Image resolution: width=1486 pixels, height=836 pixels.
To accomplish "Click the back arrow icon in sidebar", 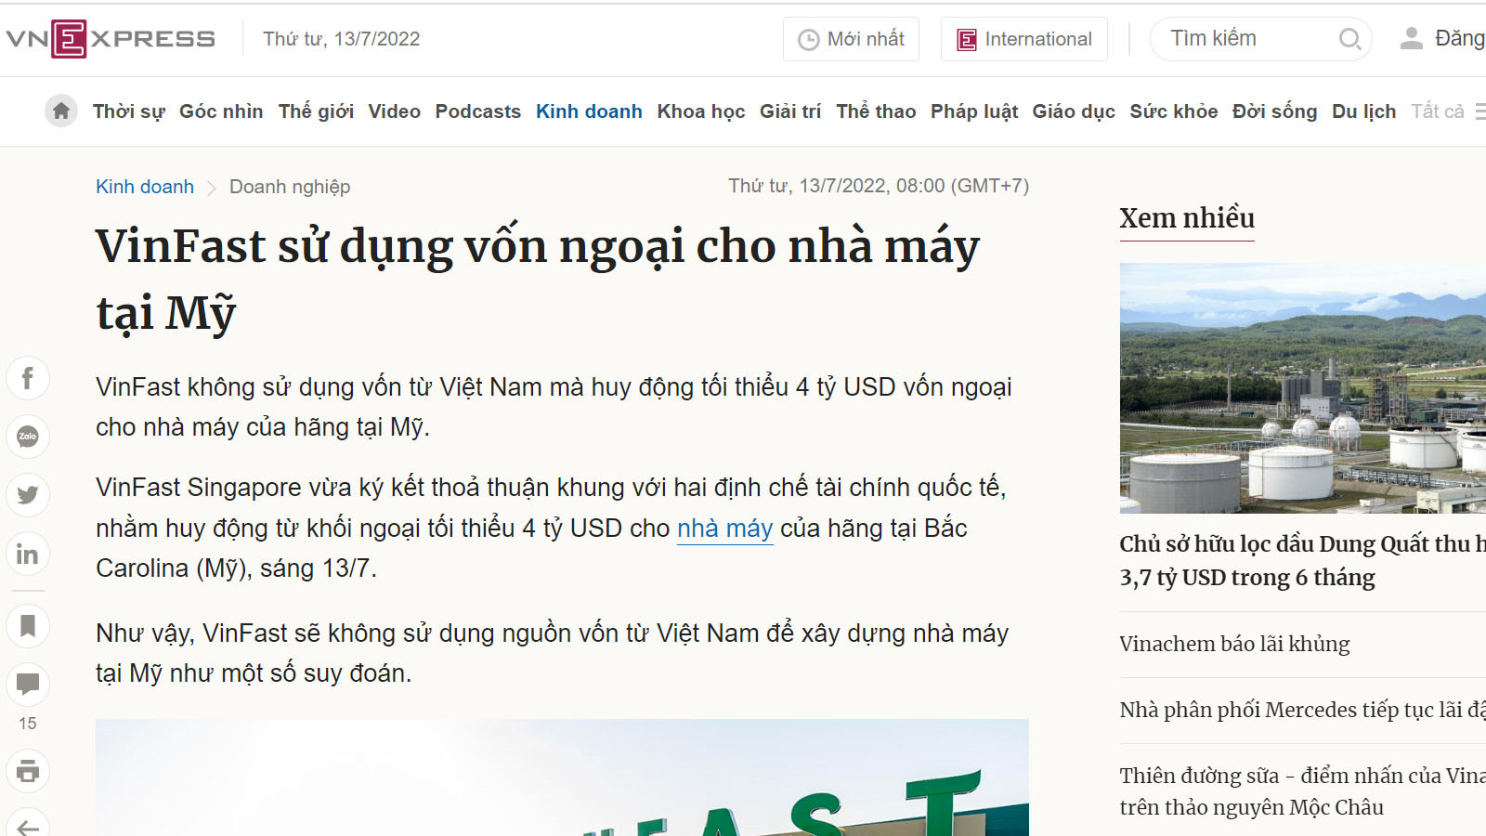I will [x=28, y=826].
